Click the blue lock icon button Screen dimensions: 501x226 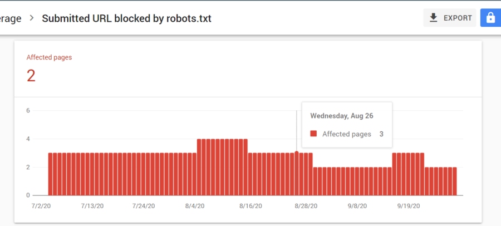tap(490, 18)
